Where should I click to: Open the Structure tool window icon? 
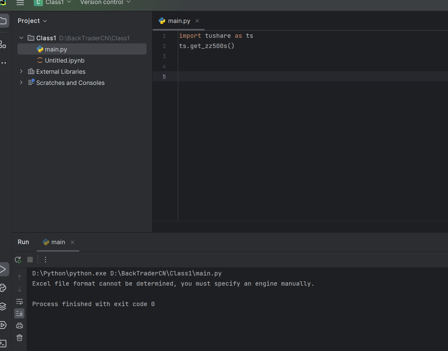pyautogui.click(x=3, y=45)
